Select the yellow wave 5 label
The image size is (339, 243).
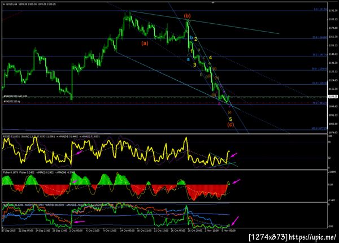click(x=231, y=119)
